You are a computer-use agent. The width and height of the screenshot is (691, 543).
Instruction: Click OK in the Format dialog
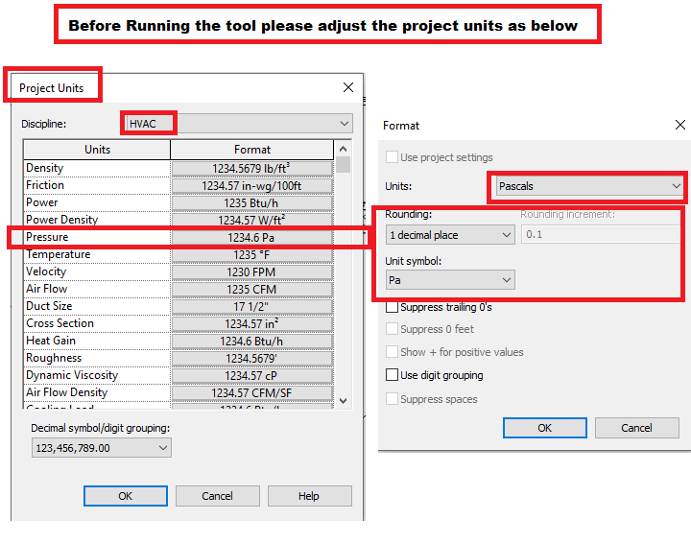(x=544, y=428)
